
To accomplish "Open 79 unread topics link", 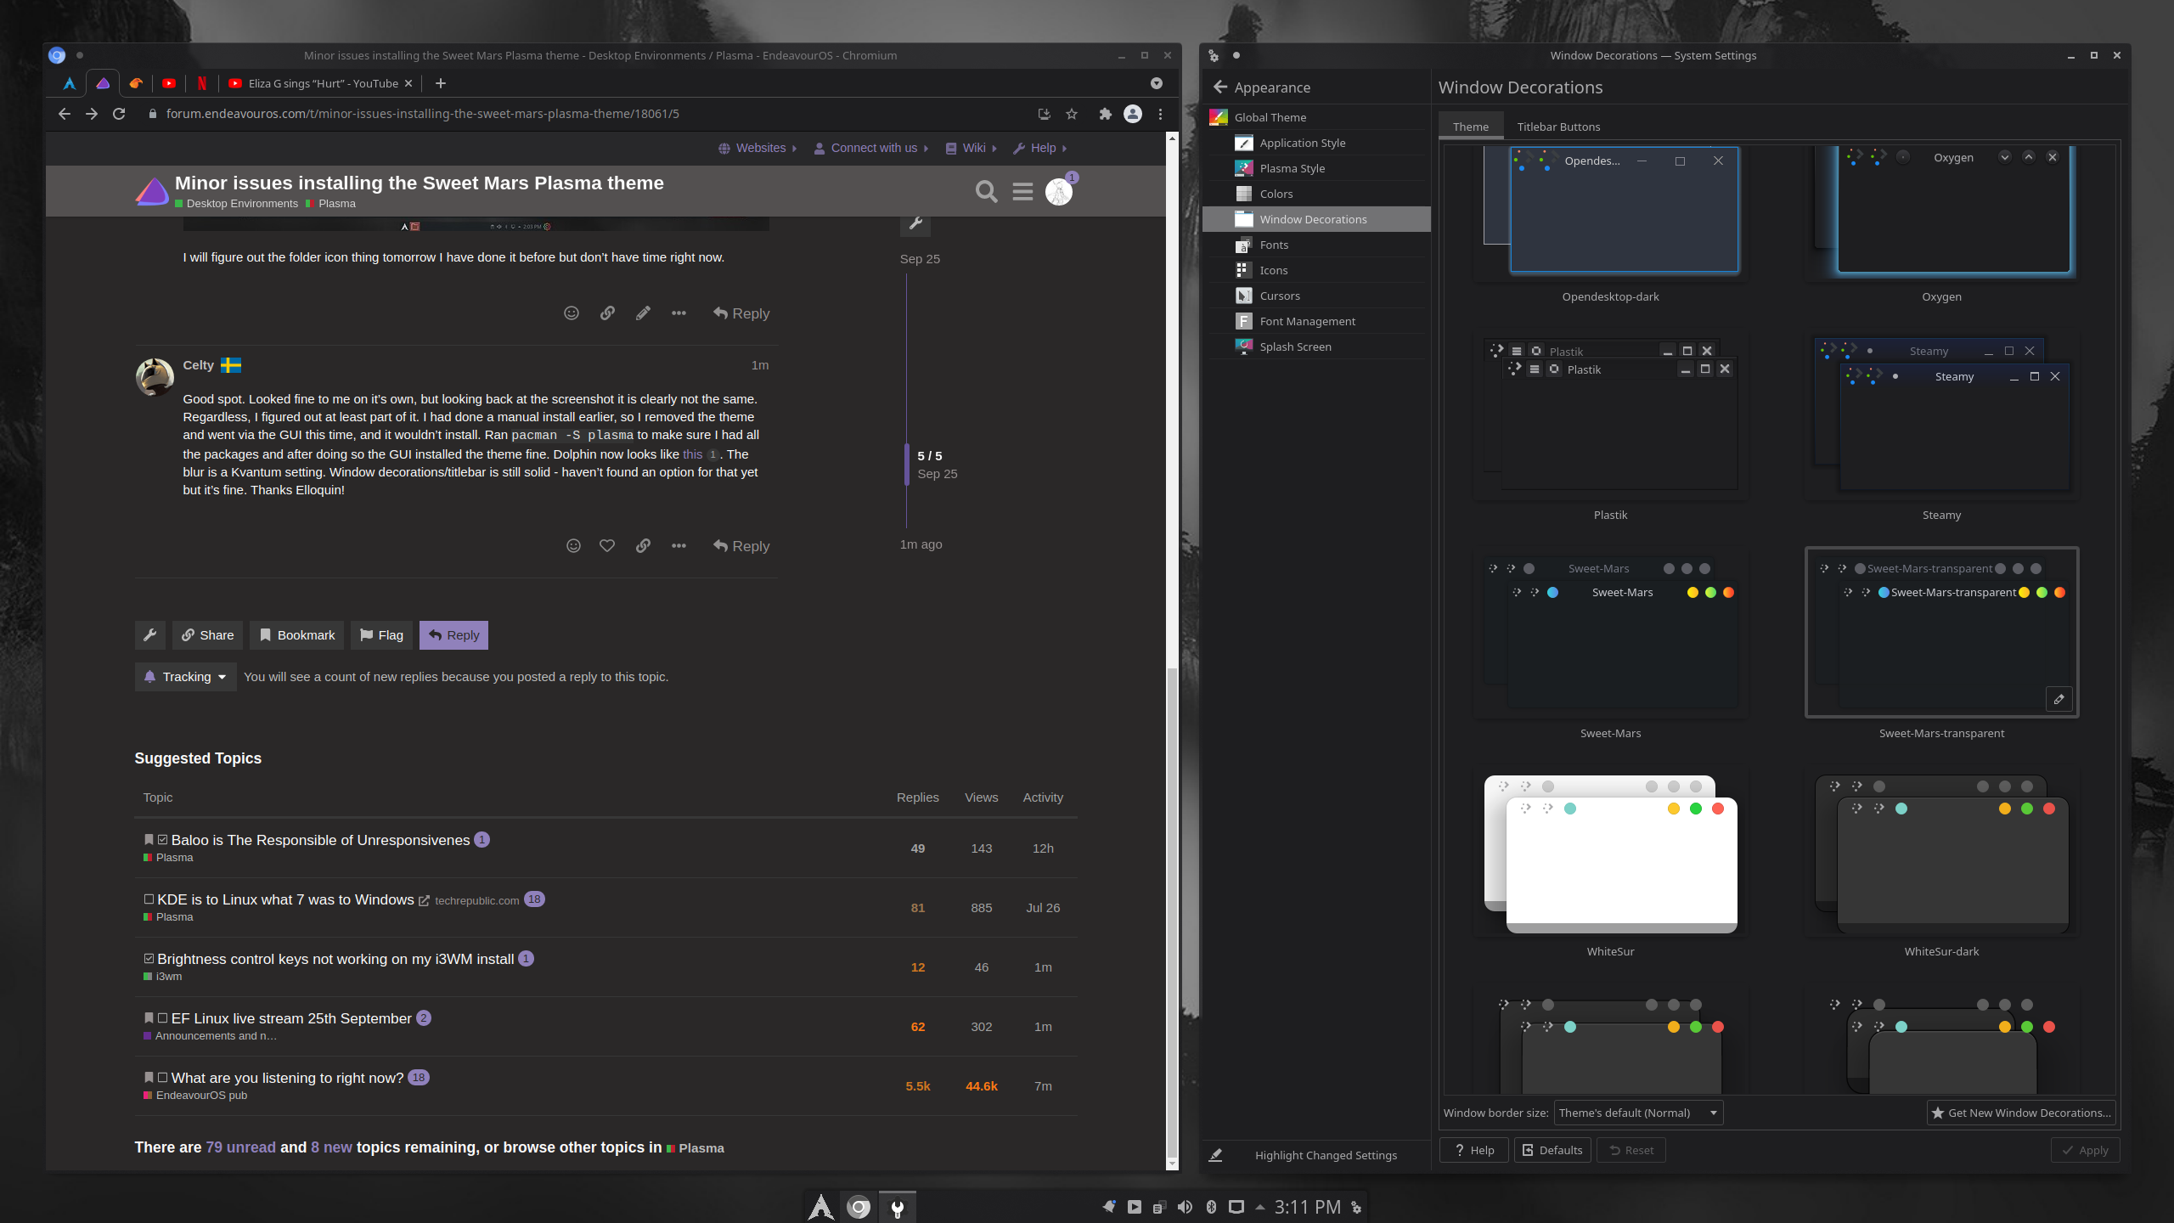I will 240,1147.
